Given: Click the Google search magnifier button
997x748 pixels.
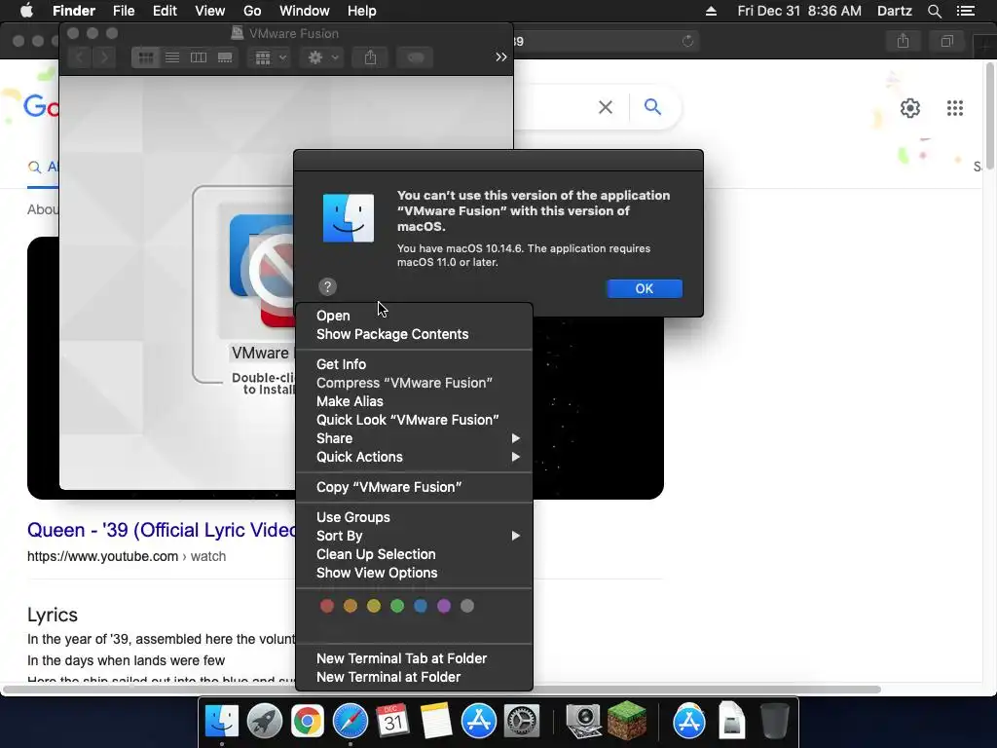Looking at the screenshot, I should (x=652, y=107).
